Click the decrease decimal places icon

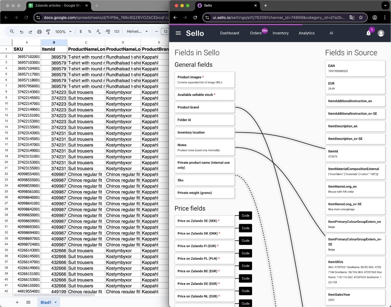point(98,32)
